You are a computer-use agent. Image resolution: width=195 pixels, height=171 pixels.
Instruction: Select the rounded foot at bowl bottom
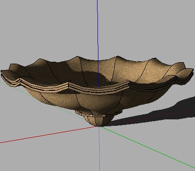[x=99, y=121]
